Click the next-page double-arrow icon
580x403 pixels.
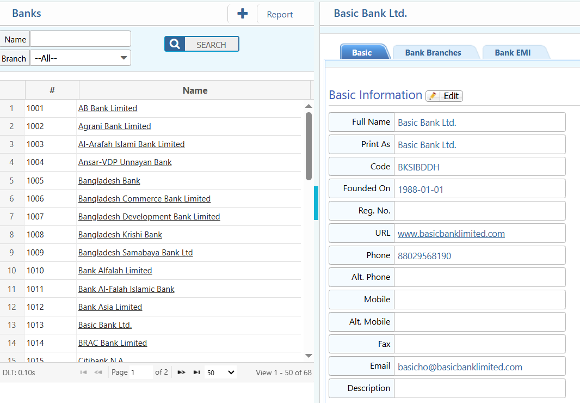click(181, 372)
